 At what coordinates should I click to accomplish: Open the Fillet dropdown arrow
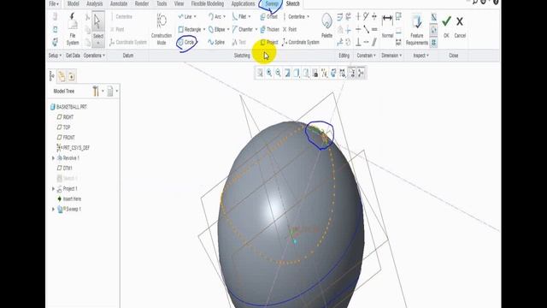[250, 16]
